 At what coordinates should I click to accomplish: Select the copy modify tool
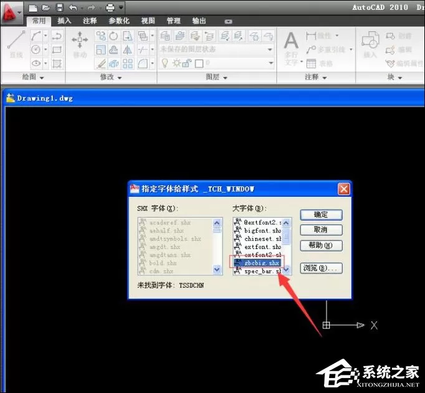101,36
